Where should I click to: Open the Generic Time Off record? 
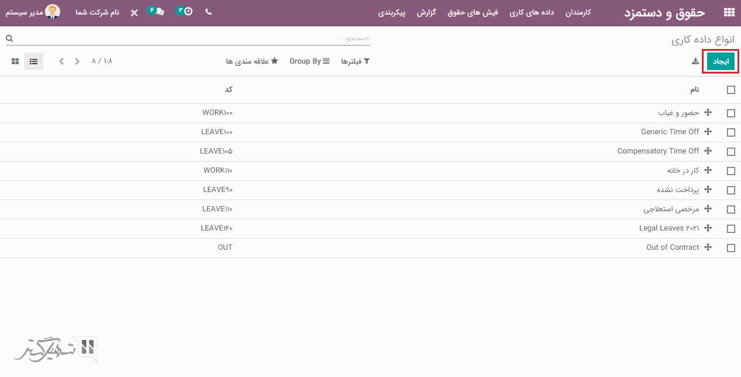coord(670,132)
